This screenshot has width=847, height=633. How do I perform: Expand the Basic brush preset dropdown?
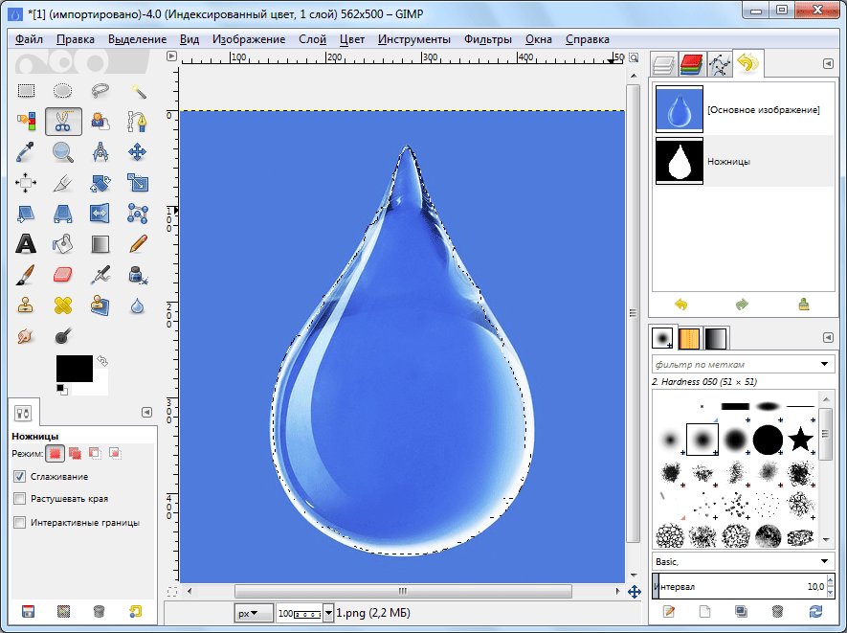tap(826, 560)
